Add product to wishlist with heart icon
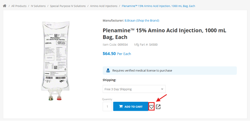The height and width of the screenshot is (121, 250). point(151,107)
